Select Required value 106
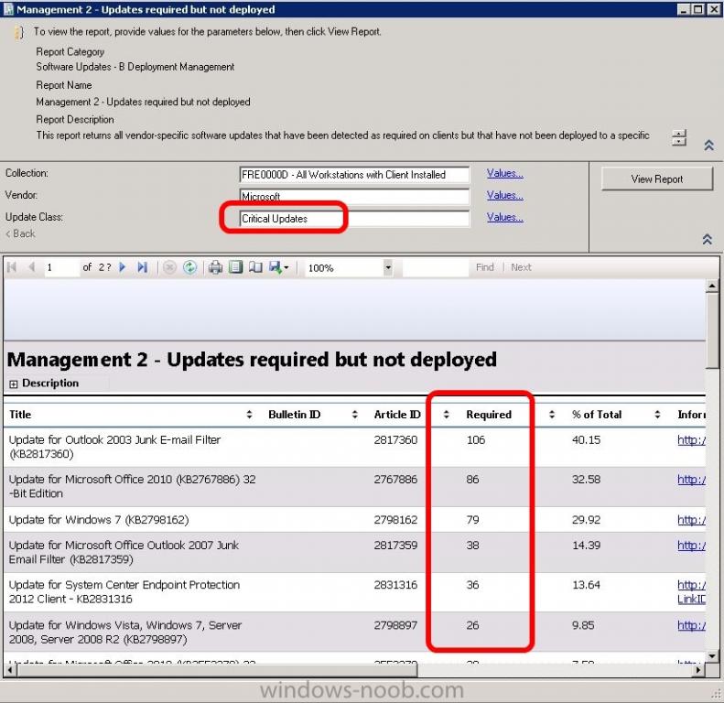The image size is (724, 703). click(476, 440)
